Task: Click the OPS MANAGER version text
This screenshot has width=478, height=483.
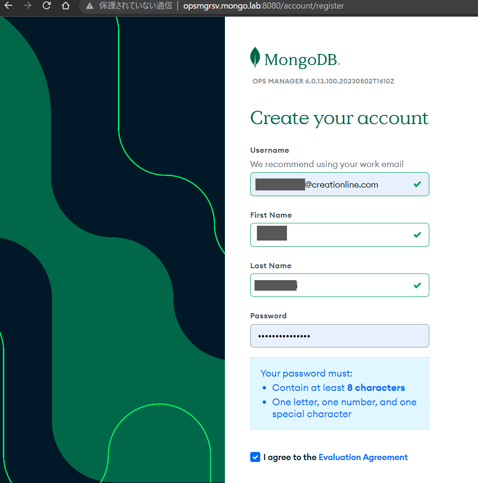Action: tap(323, 81)
